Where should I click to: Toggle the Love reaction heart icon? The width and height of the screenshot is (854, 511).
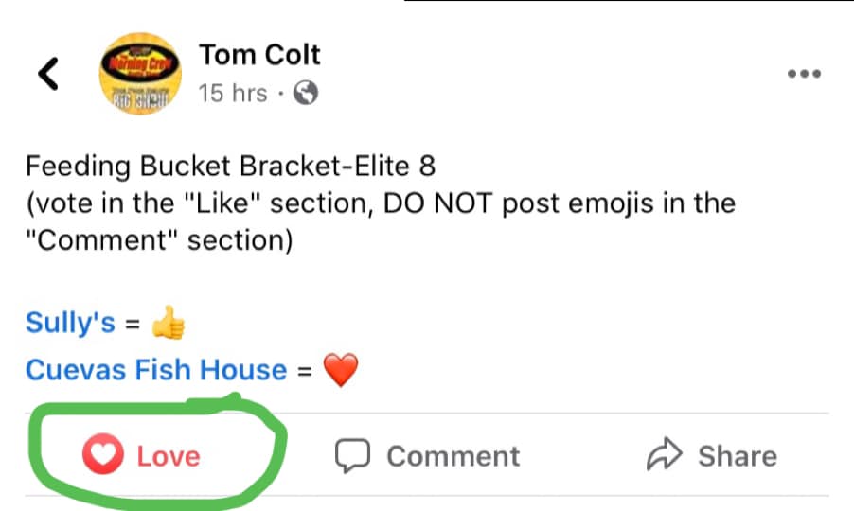point(102,456)
